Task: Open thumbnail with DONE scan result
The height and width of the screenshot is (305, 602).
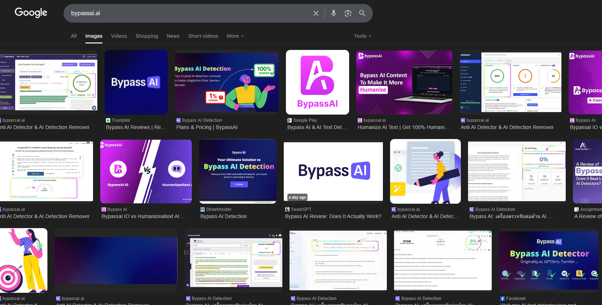Action: coord(443,260)
